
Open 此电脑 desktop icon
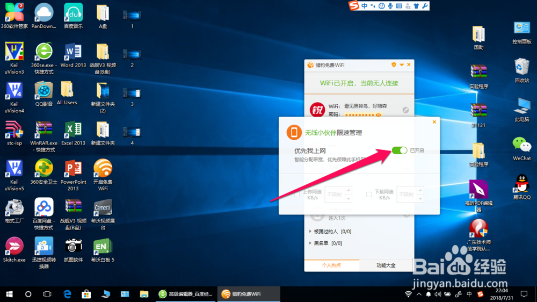521,110
